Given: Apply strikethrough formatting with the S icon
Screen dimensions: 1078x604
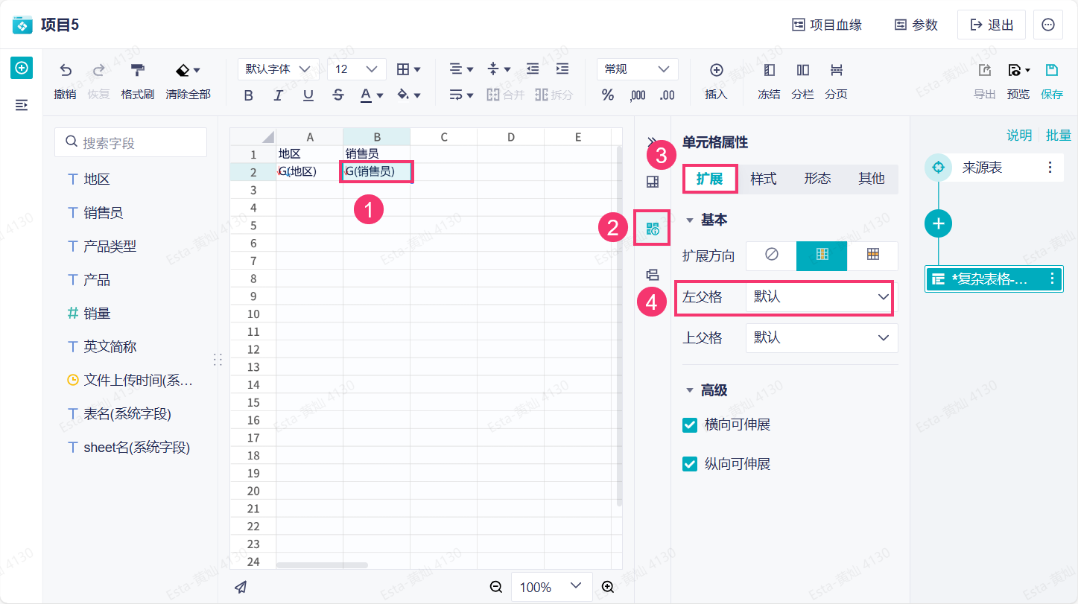Looking at the screenshot, I should (338, 95).
